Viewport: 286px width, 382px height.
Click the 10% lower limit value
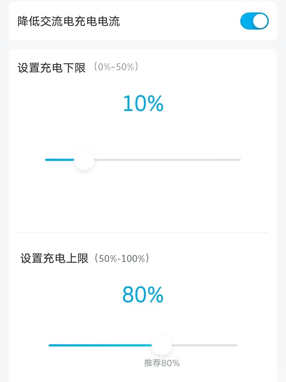click(x=143, y=104)
